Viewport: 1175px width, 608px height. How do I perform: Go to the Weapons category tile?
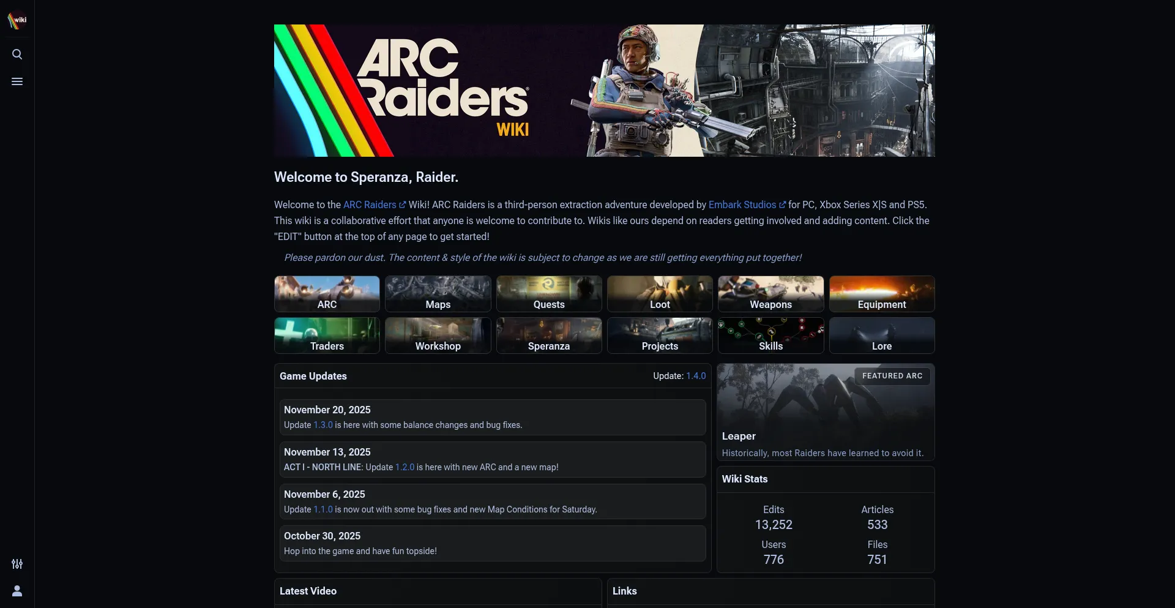(771, 294)
